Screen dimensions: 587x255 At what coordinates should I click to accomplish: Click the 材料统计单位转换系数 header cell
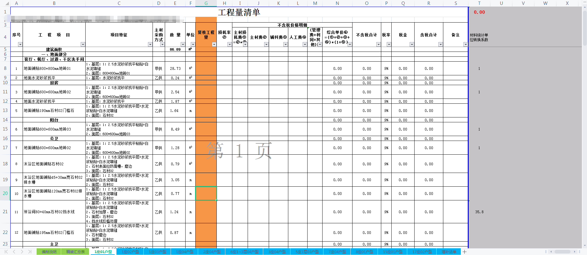coord(479,37)
